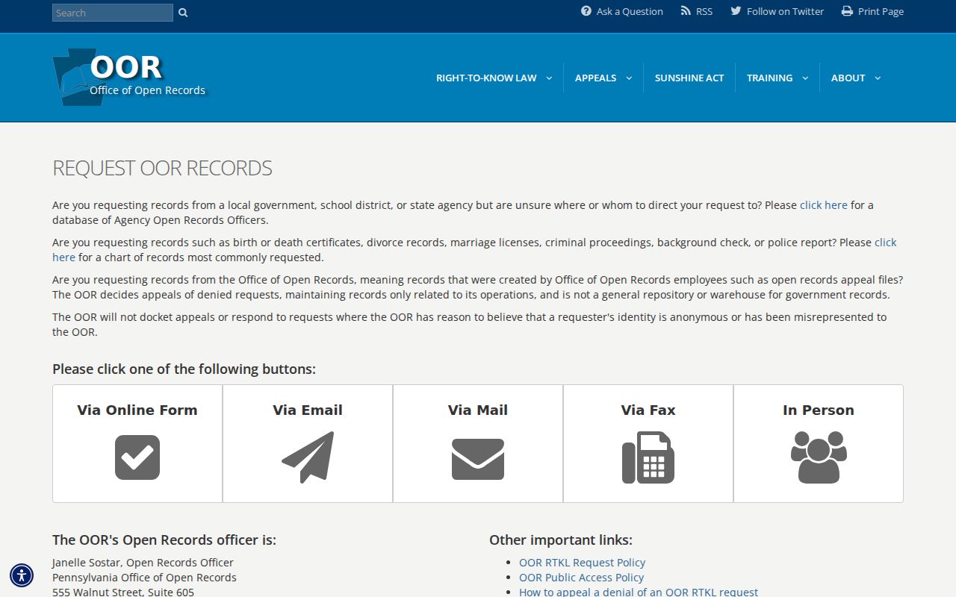This screenshot has height=597, width=956.
Task: Click the search magnifier icon
Action: click(x=183, y=13)
